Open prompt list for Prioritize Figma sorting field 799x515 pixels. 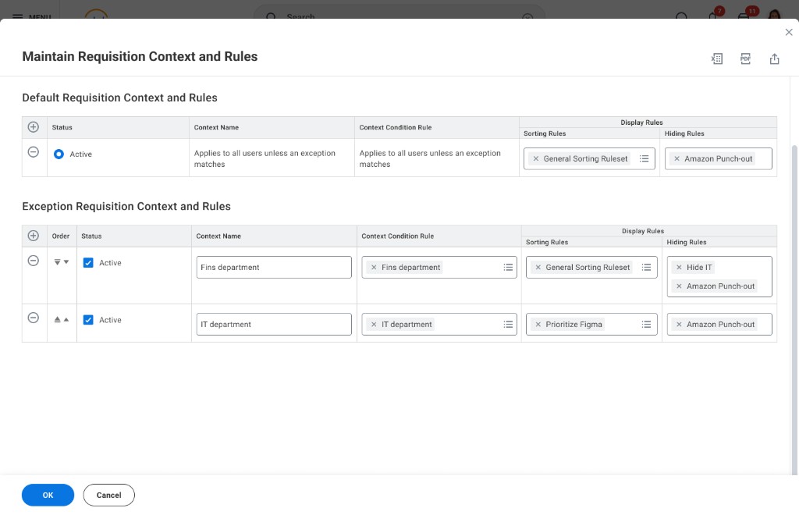pyautogui.click(x=646, y=324)
